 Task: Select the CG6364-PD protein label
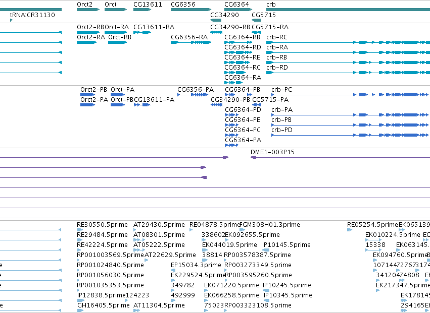[243, 110]
